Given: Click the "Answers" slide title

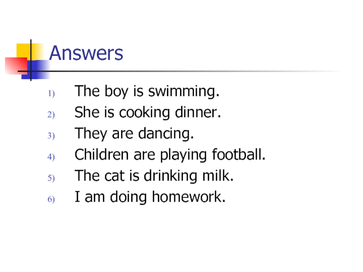Looking at the screenshot, I should (86, 53).
